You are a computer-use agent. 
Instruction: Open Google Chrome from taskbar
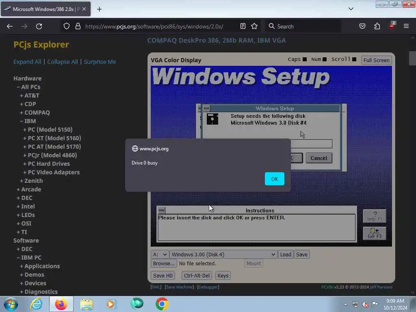pyautogui.click(x=162, y=304)
